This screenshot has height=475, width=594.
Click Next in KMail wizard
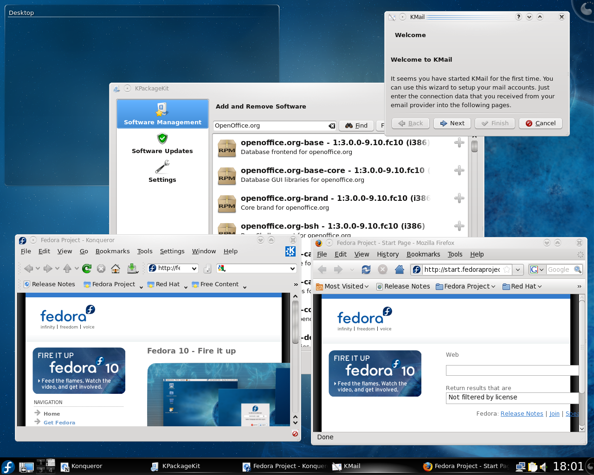click(x=452, y=123)
